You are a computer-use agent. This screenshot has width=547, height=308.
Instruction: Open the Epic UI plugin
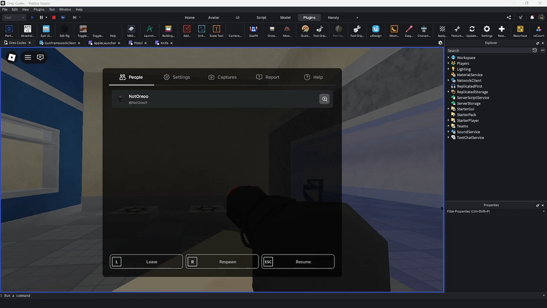point(47,30)
